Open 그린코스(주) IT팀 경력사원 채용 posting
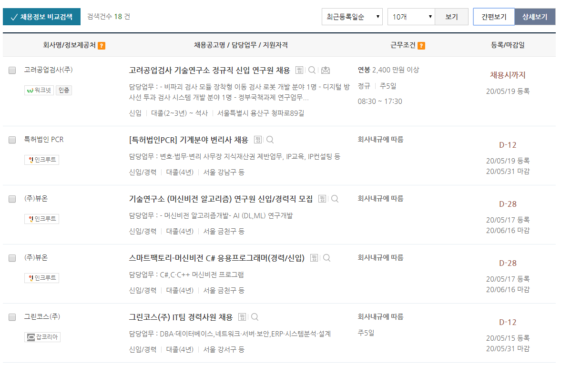This screenshot has height=366, width=561. 181,316
